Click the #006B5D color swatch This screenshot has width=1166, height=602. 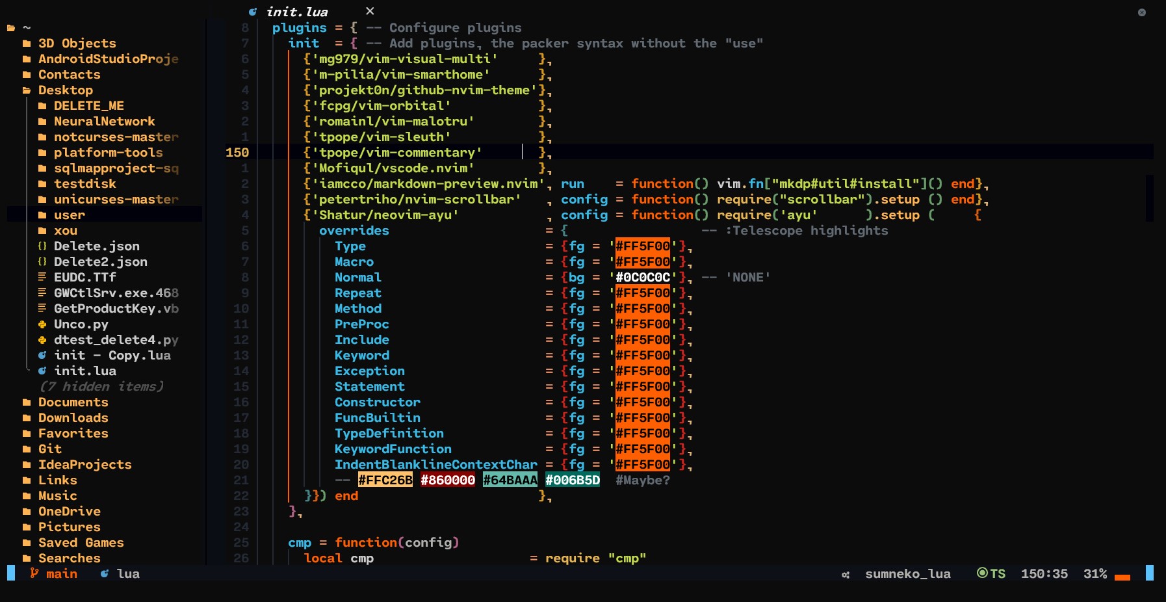[573, 480]
